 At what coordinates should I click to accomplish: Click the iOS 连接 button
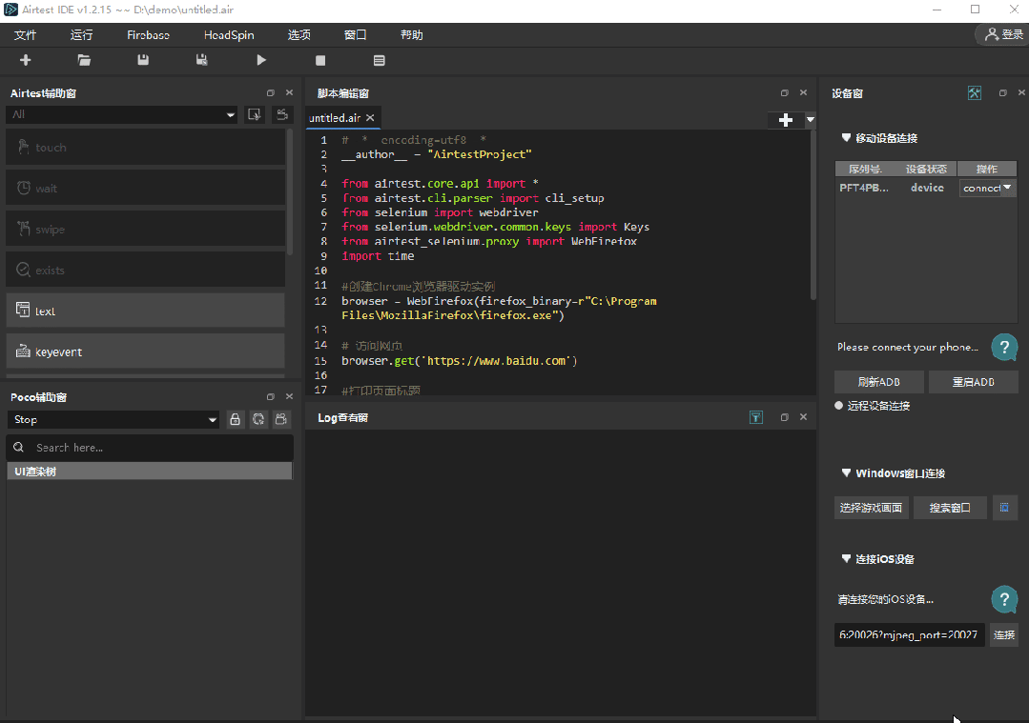pyautogui.click(x=1004, y=634)
